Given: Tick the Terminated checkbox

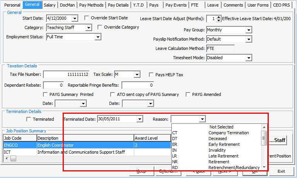Looking at the screenshot, I should click(29, 119).
